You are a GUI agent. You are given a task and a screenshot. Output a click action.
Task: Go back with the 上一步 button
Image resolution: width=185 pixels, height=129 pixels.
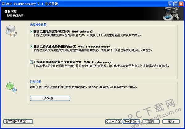pos(114,122)
